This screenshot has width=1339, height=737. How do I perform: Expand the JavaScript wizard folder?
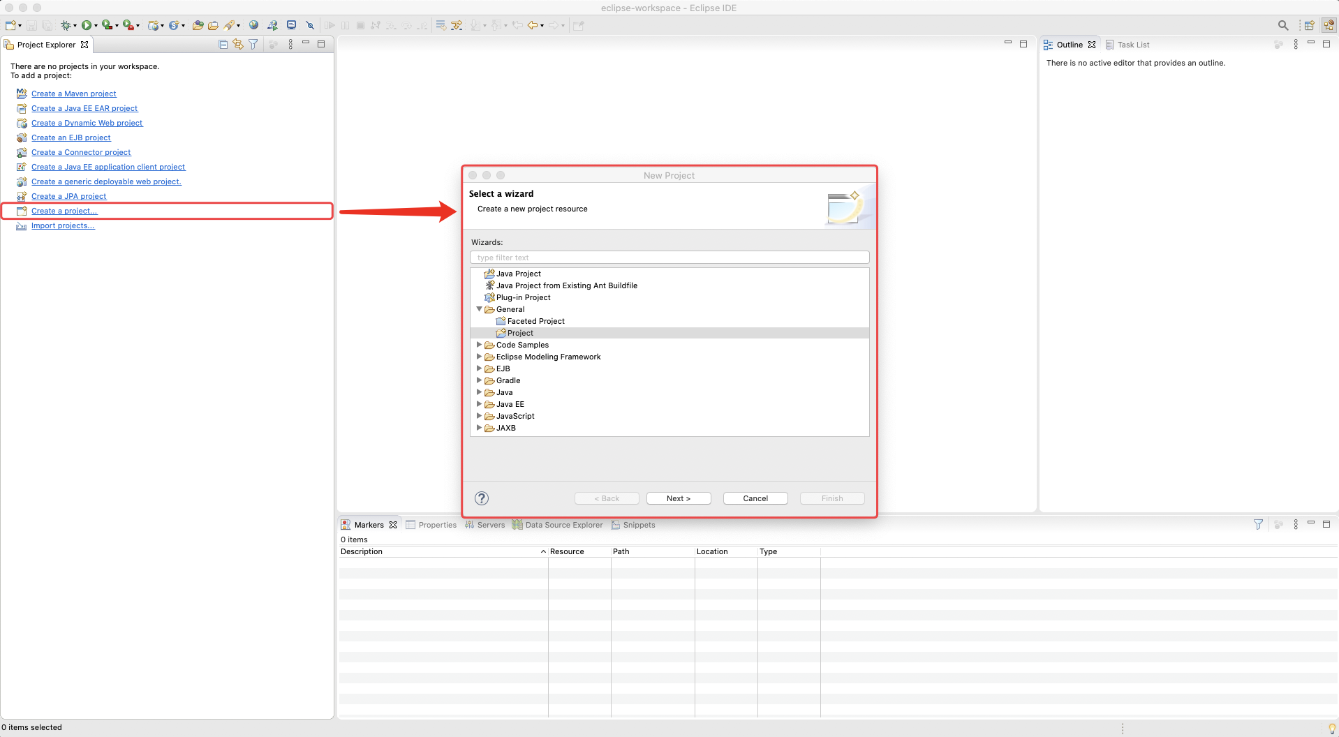pos(480,416)
